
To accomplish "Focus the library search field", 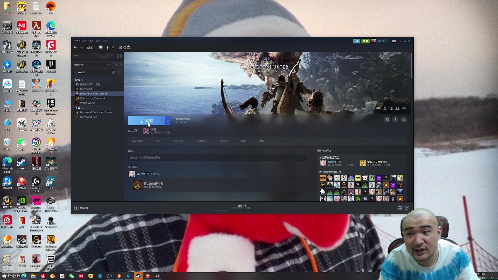I will tap(94, 72).
